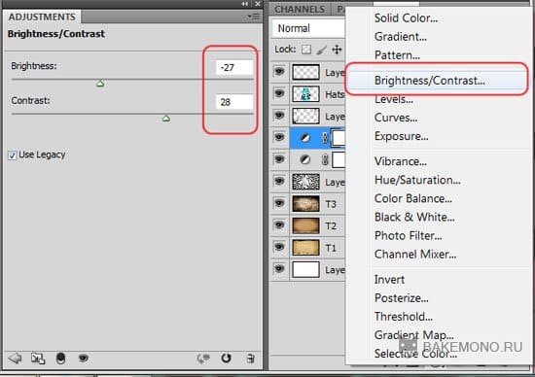Delete the adjustment via trash icon

click(x=250, y=359)
